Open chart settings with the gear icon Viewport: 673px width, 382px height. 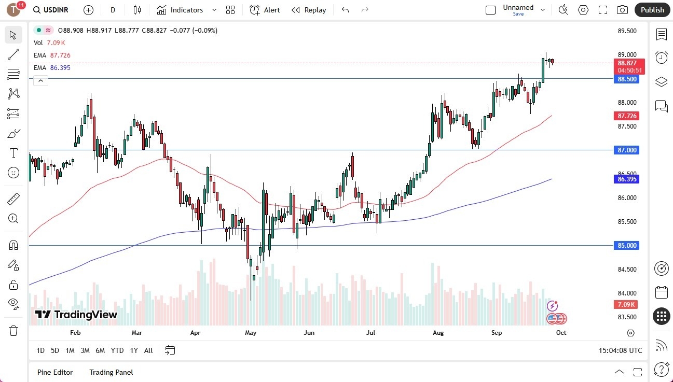(583, 10)
